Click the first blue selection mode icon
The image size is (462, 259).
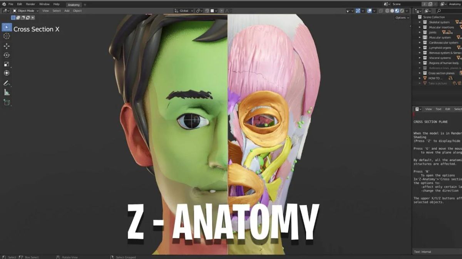click(13, 17)
